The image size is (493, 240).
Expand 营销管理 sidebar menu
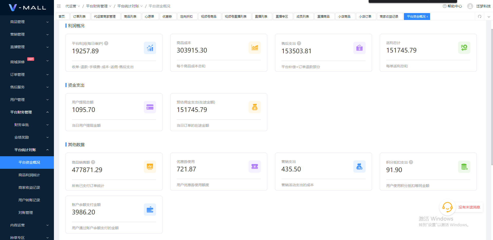pos(27,34)
